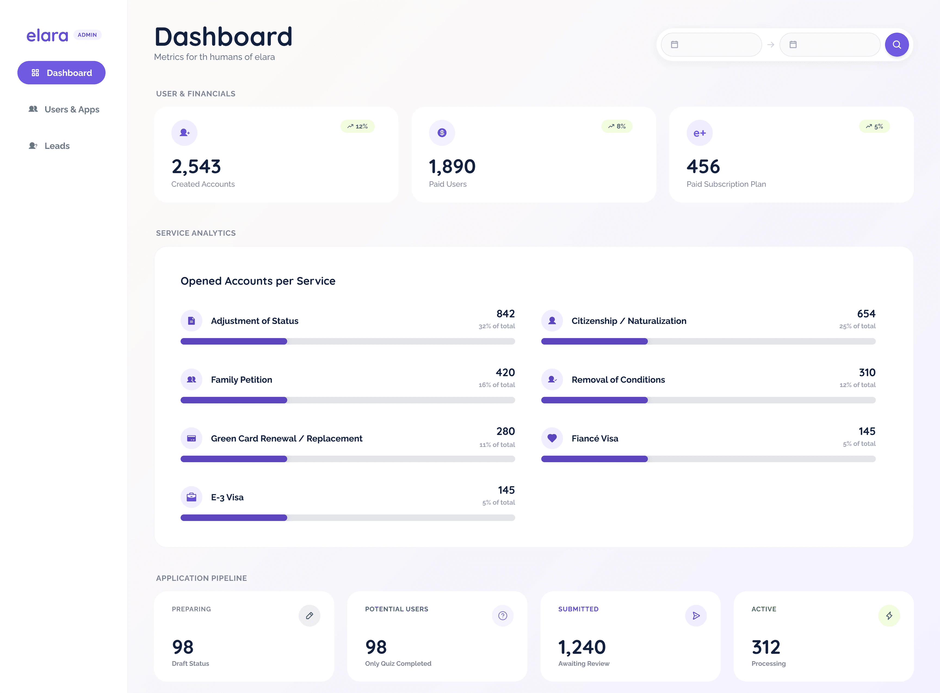Click the E-3 Visa progress bar

point(348,518)
